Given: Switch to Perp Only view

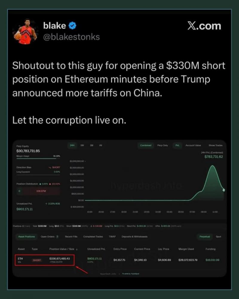Looking at the screenshot, I should [x=163, y=145].
